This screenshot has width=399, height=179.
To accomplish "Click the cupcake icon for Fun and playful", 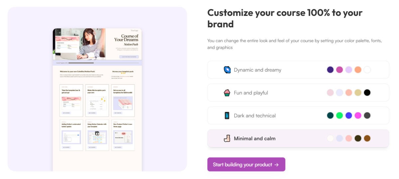I will tap(227, 93).
